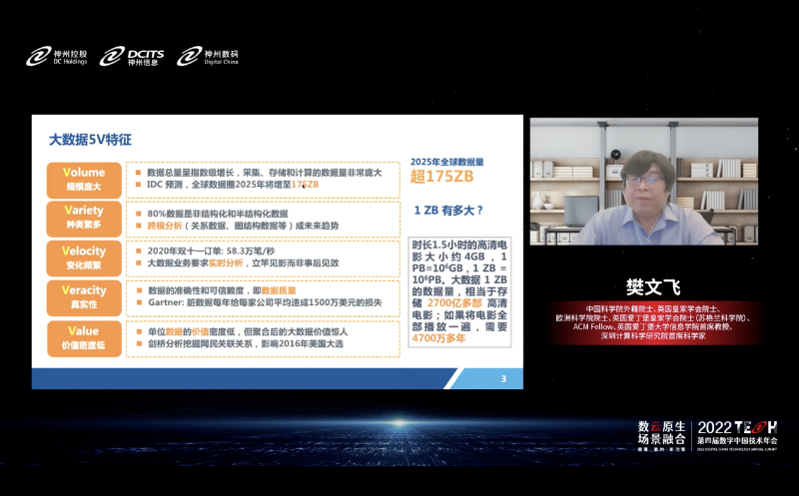Screen dimensions: 799x496
Task: Click the Digital China 神州数码 logo
Action: tap(211, 57)
